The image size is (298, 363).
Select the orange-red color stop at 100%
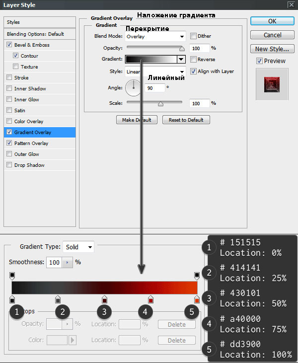point(197,299)
